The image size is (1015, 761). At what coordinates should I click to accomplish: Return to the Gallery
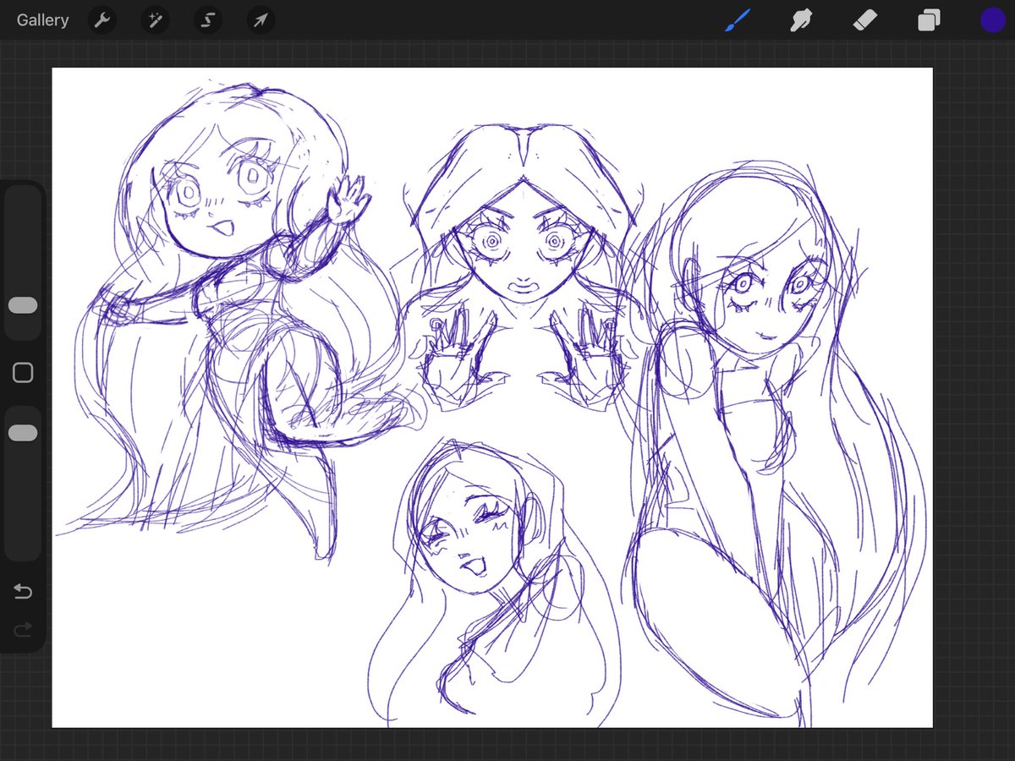pos(42,20)
